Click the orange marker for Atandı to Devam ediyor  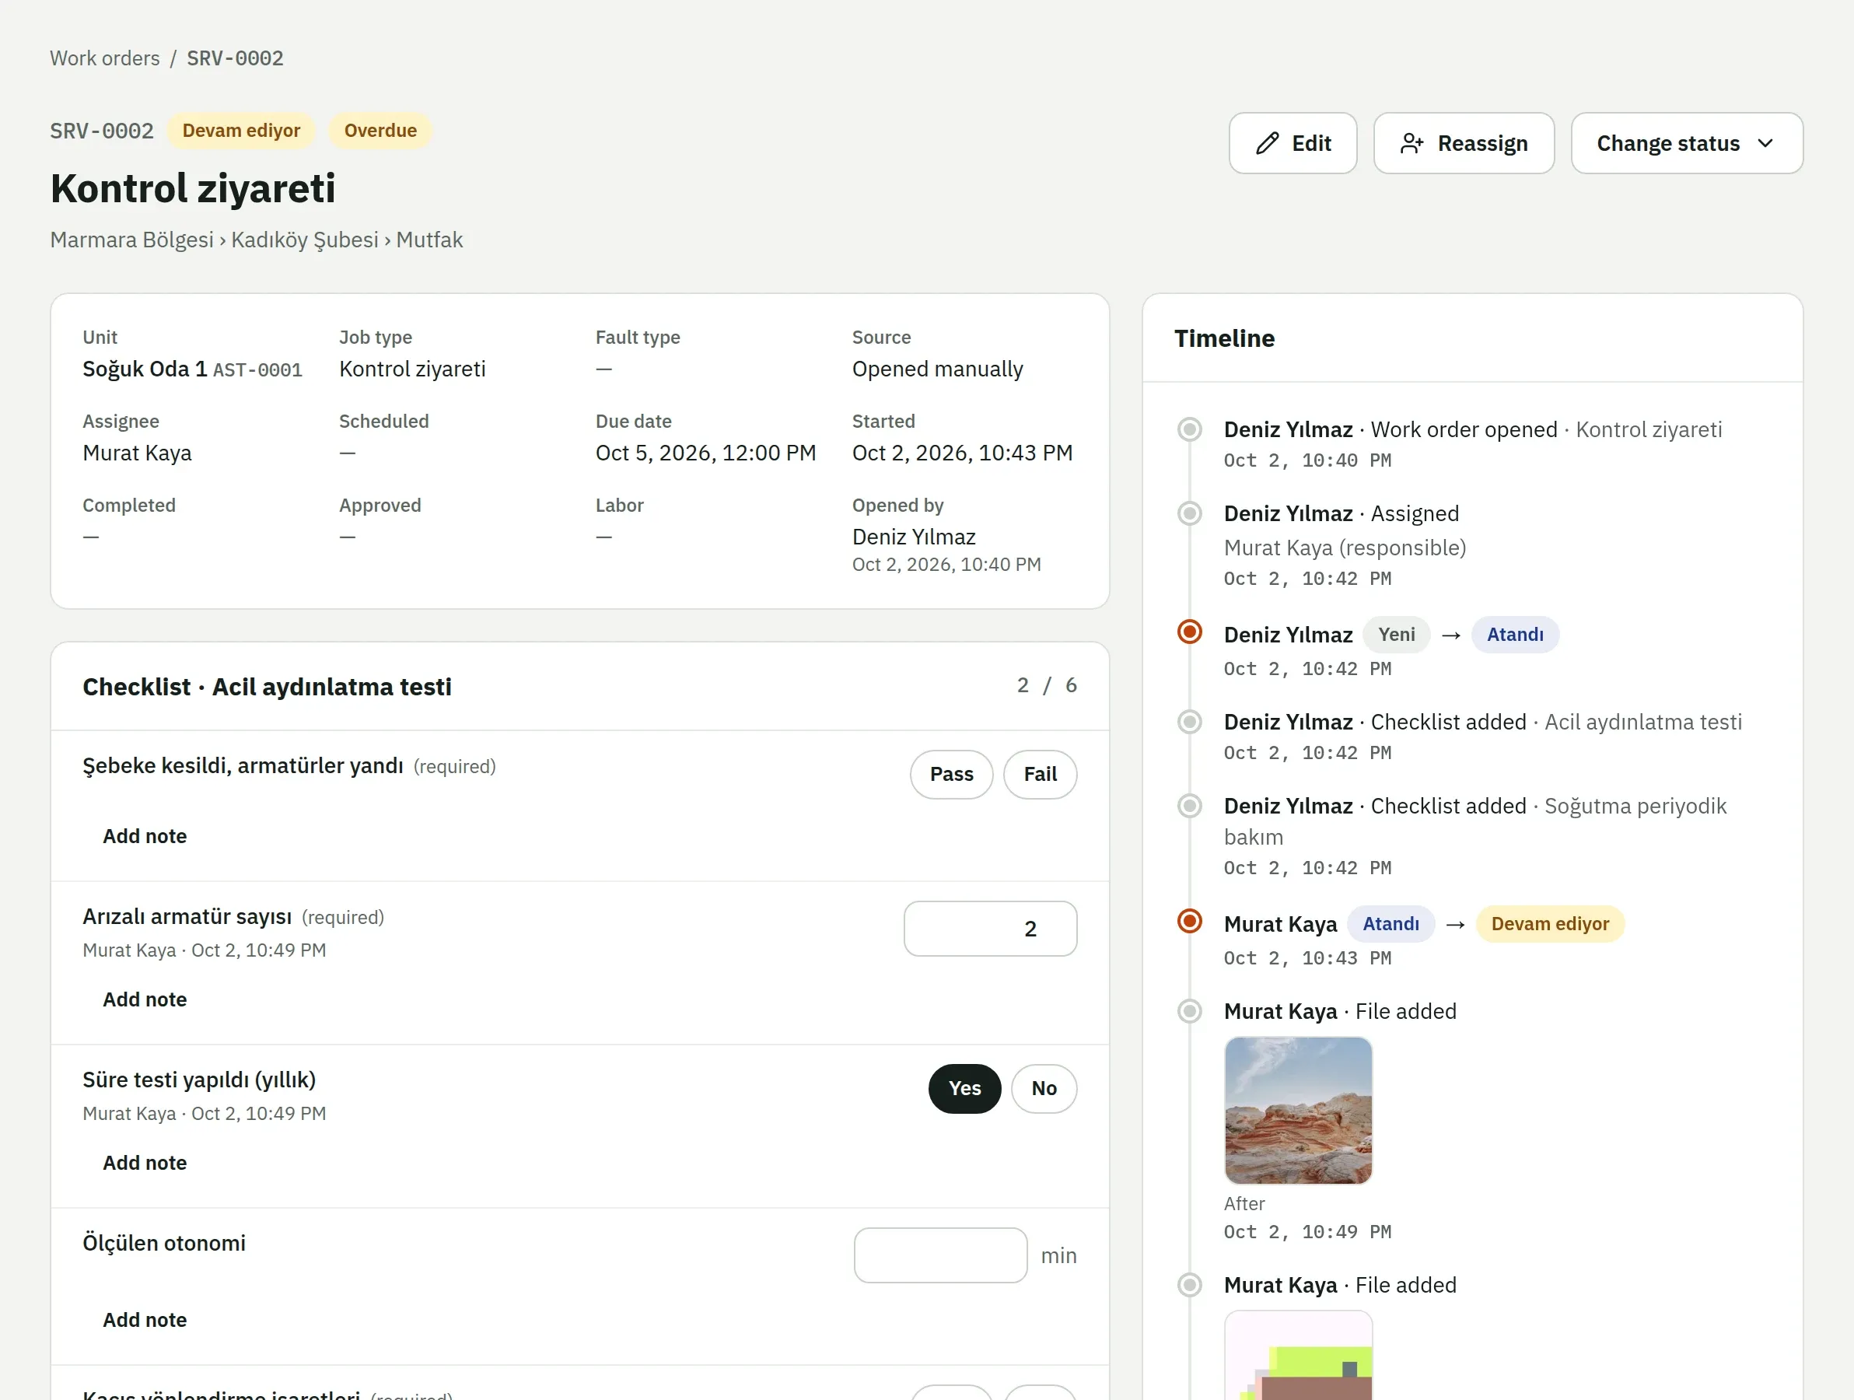1189,920
